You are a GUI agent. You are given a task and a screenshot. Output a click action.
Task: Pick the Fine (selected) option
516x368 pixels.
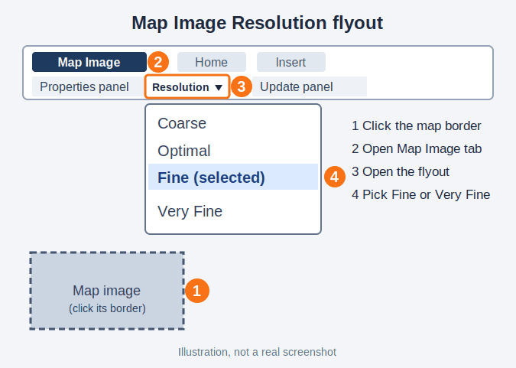(x=233, y=177)
